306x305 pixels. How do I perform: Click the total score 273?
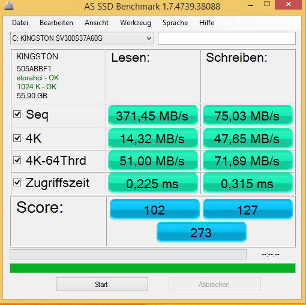click(202, 232)
